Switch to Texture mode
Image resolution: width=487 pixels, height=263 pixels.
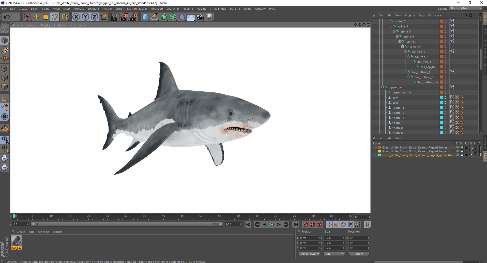point(5,50)
